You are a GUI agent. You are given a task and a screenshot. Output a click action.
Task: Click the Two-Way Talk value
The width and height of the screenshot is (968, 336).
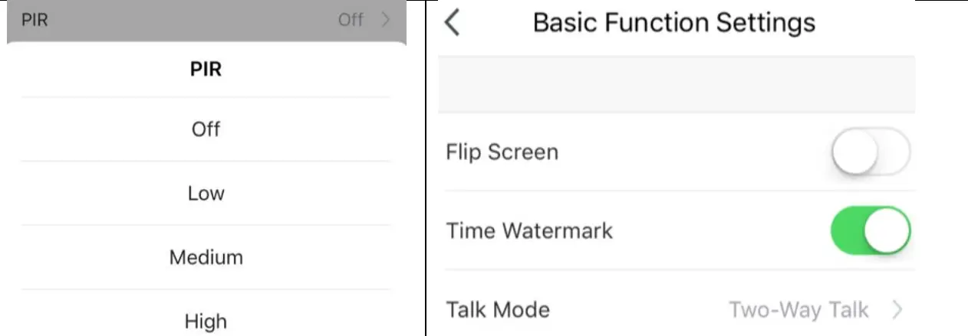coord(798,310)
